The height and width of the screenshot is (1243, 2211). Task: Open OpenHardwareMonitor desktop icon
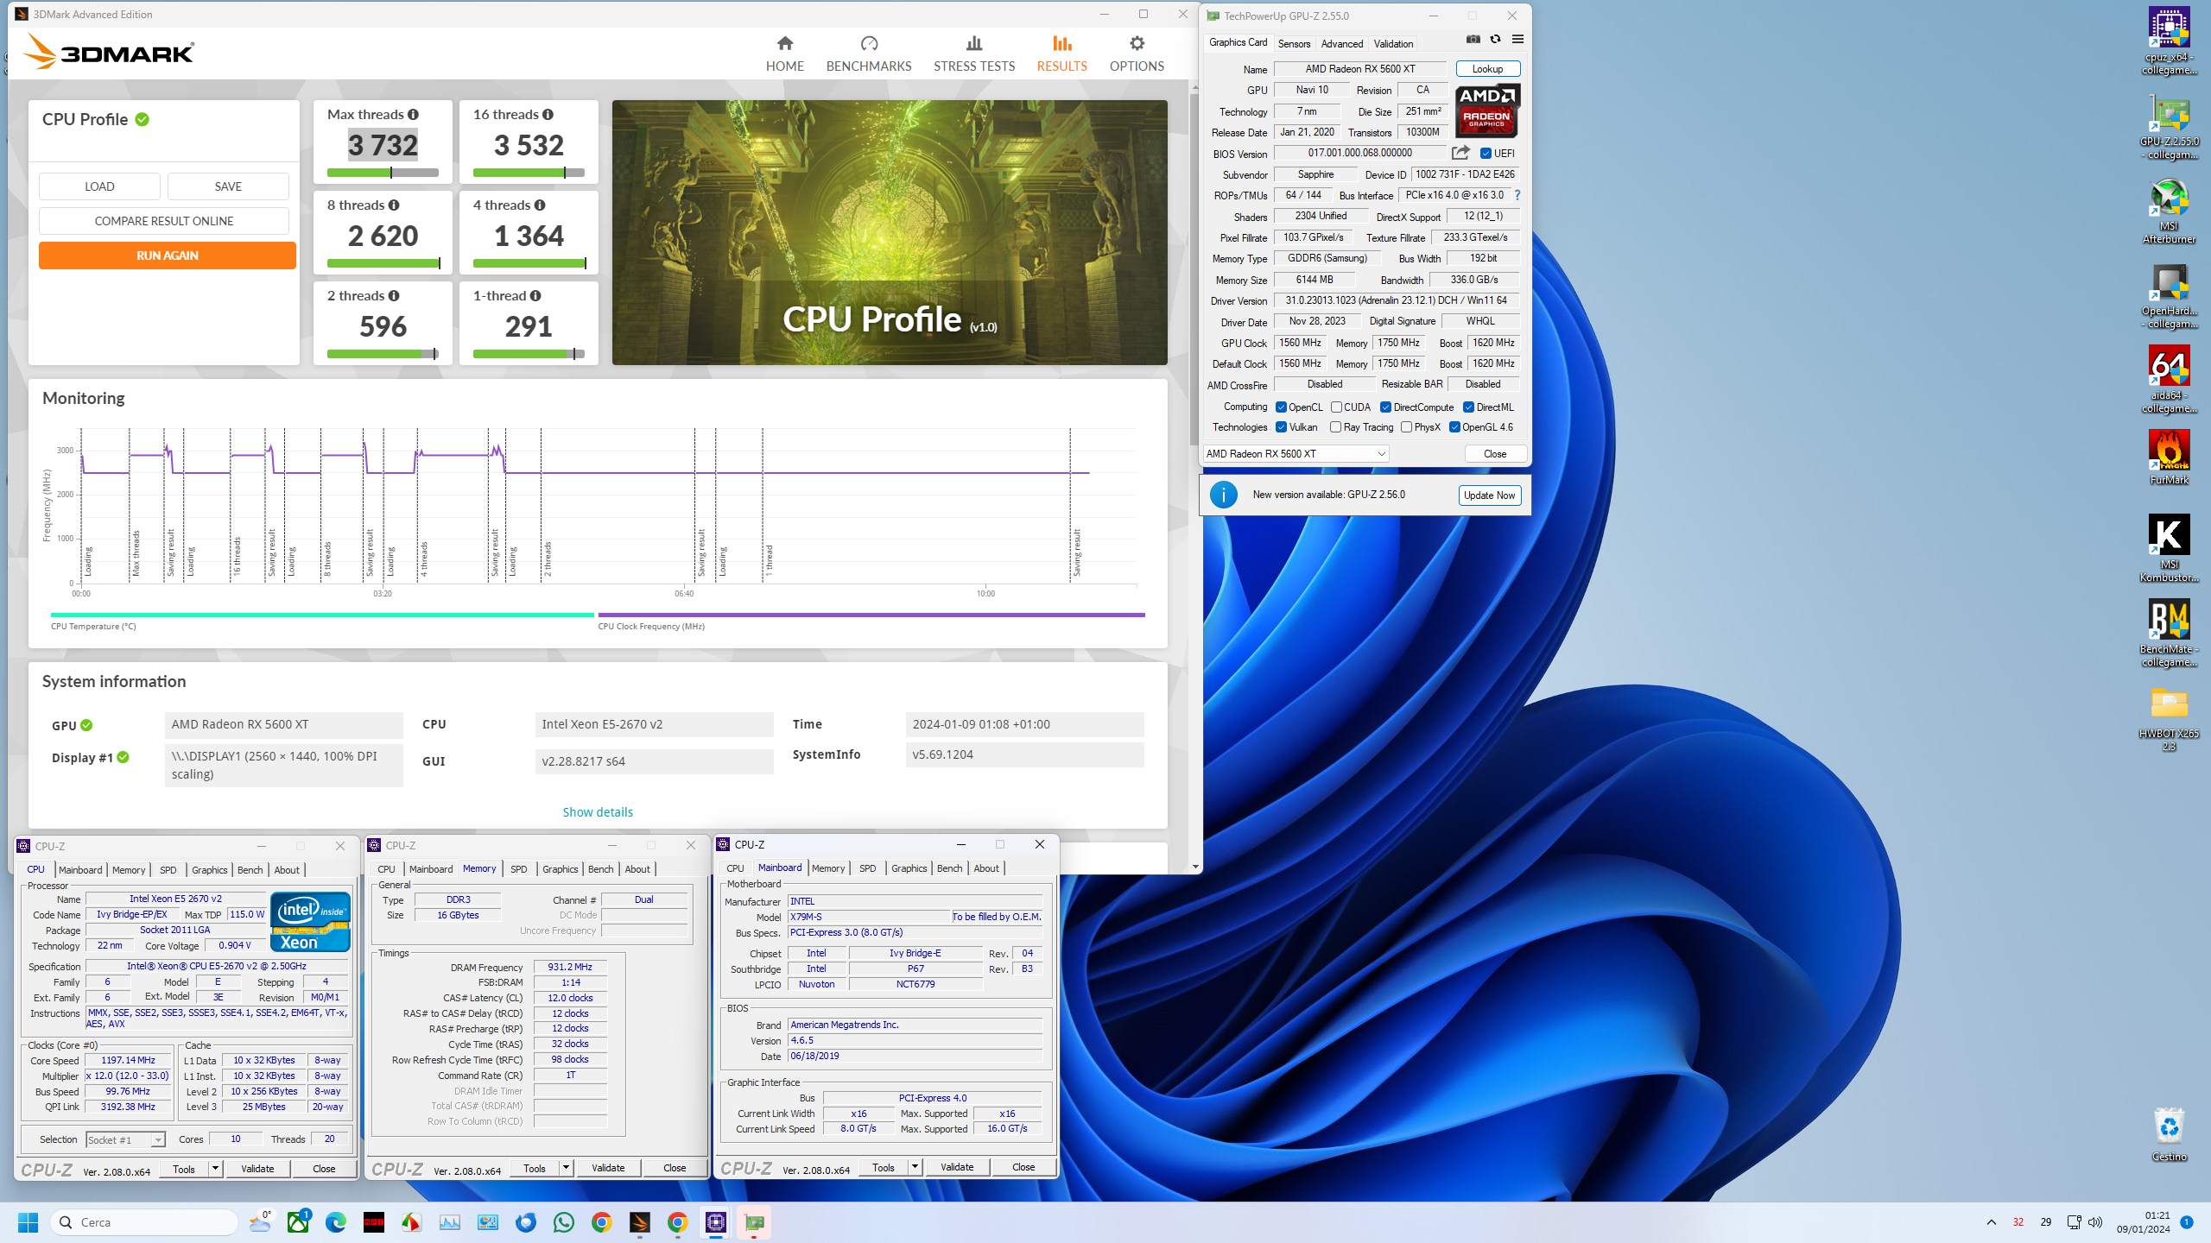coord(2169,294)
